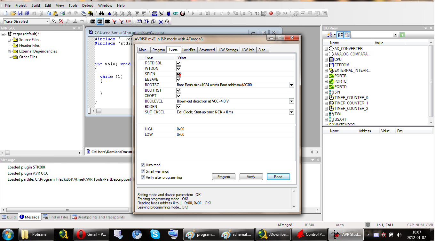
Task: Click the I/O View flat list view icon
Action: point(347,35)
